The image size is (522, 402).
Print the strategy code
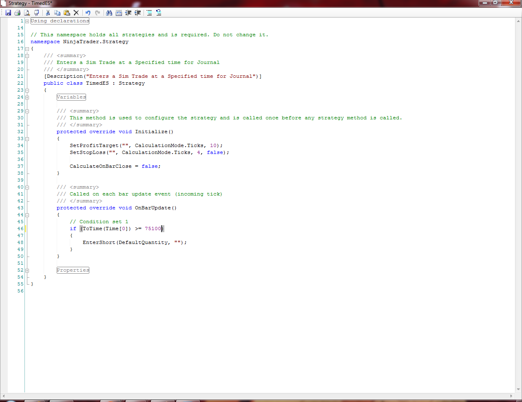[17, 13]
